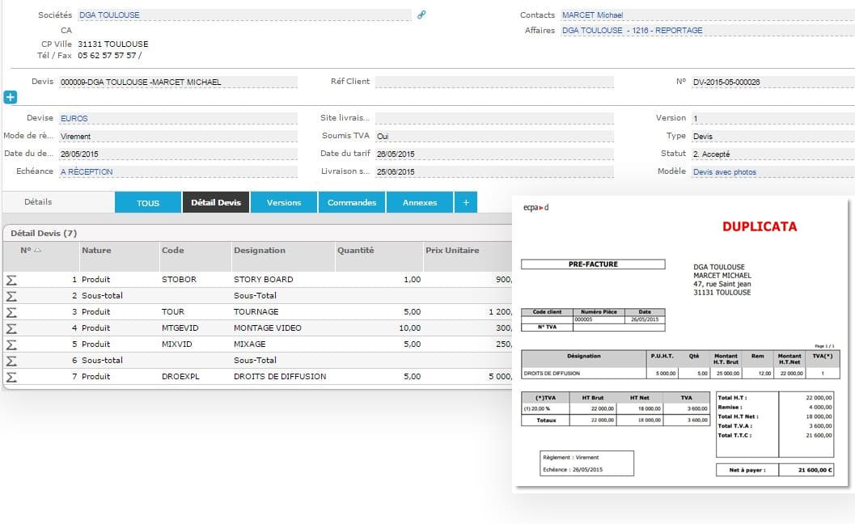The height and width of the screenshot is (524, 855).
Task: Click the DROITS DE DIFFUSION designation cell
Action: point(280,377)
